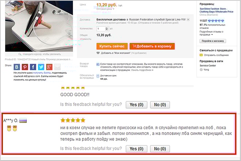Click Добавить в корзину button
Viewport: 241px width, 161px height.
152,46
